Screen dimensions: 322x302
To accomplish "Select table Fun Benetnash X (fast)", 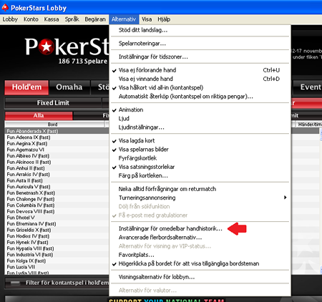I will [57, 193].
